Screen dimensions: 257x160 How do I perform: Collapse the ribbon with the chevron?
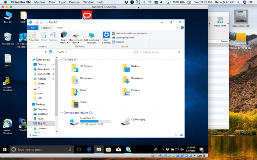(x=178, y=28)
